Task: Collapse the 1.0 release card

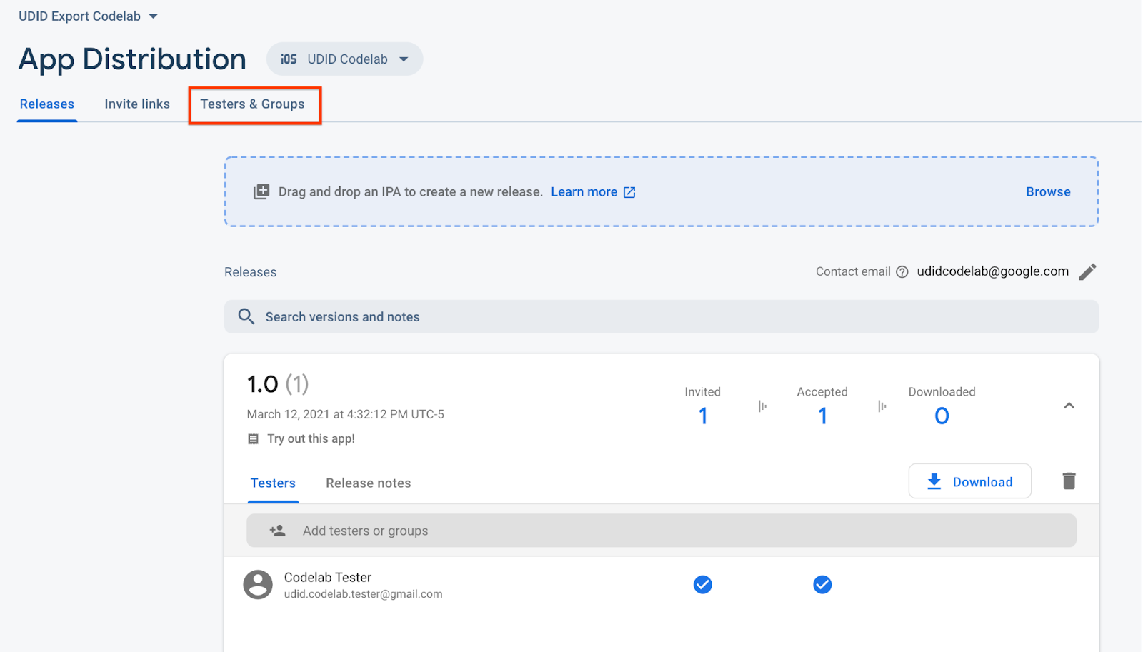Action: (x=1069, y=406)
